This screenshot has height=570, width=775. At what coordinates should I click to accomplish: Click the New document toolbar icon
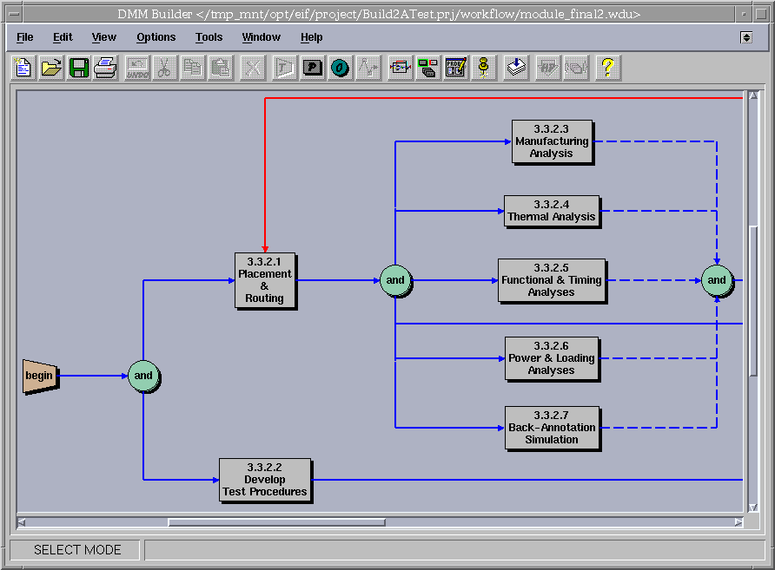[x=23, y=68]
